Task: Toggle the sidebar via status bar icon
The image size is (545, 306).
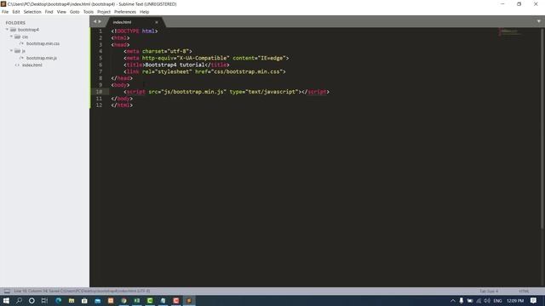Action: [x=7, y=291]
